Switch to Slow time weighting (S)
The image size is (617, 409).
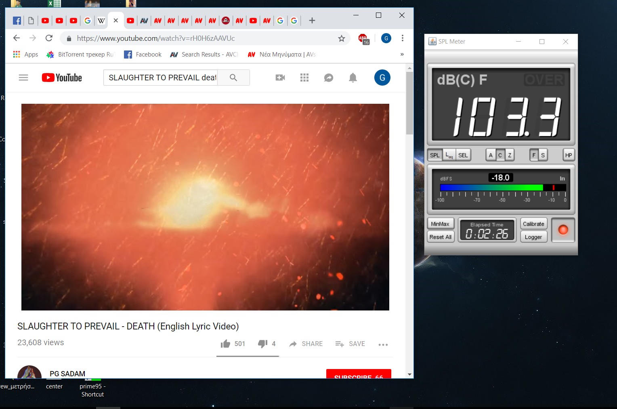point(543,155)
